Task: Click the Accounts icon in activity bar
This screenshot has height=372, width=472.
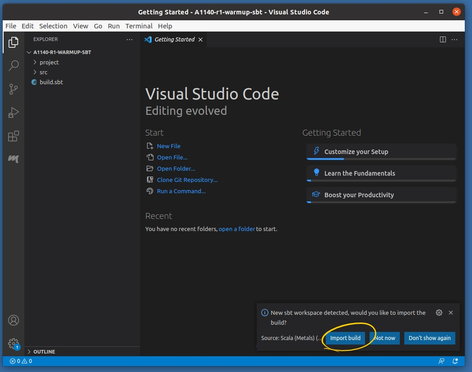Action: (x=14, y=320)
